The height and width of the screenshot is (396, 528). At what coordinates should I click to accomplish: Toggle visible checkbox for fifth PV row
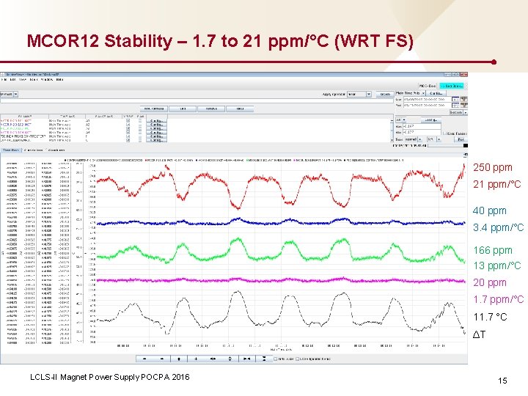click(128, 136)
